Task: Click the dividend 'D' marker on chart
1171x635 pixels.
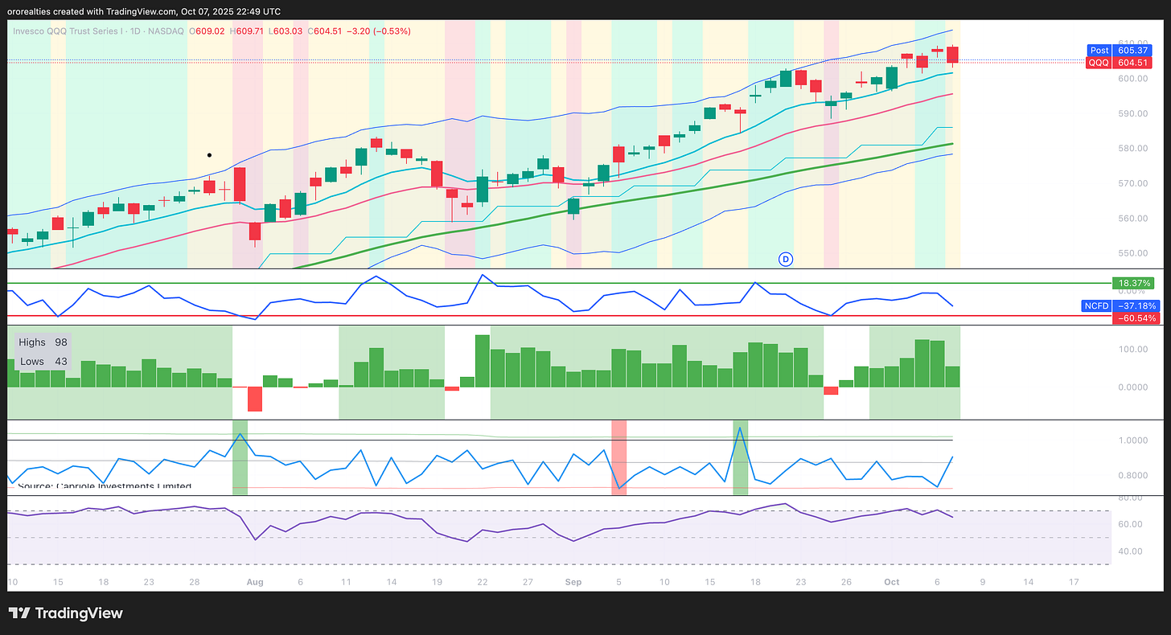Action: pos(786,259)
